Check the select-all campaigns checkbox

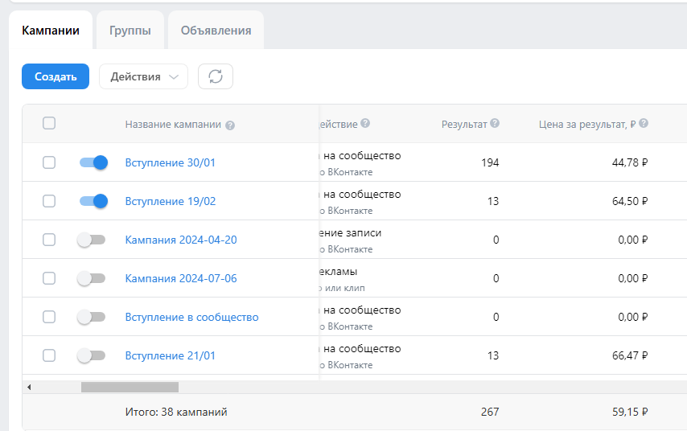coord(49,124)
